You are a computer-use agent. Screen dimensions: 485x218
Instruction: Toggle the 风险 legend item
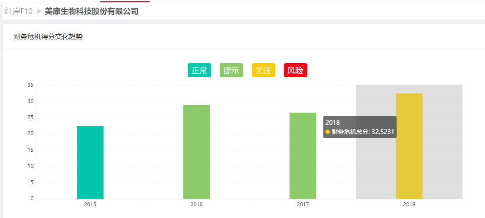(x=296, y=70)
